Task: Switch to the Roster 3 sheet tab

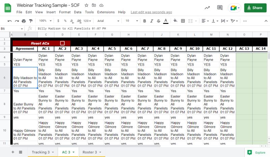Action: [92, 152]
